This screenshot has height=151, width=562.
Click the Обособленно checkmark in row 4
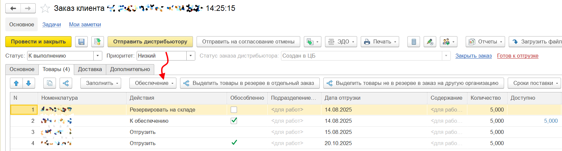tap(234, 143)
